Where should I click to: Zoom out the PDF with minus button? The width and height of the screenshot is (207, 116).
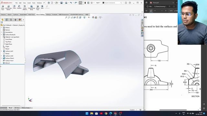[162, 11]
